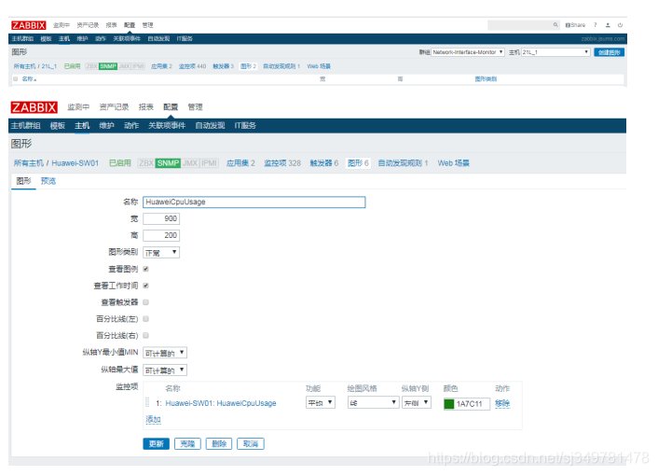Sort by the 名称 column header
The height and width of the screenshot is (475, 658).
click(x=29, y=78)
